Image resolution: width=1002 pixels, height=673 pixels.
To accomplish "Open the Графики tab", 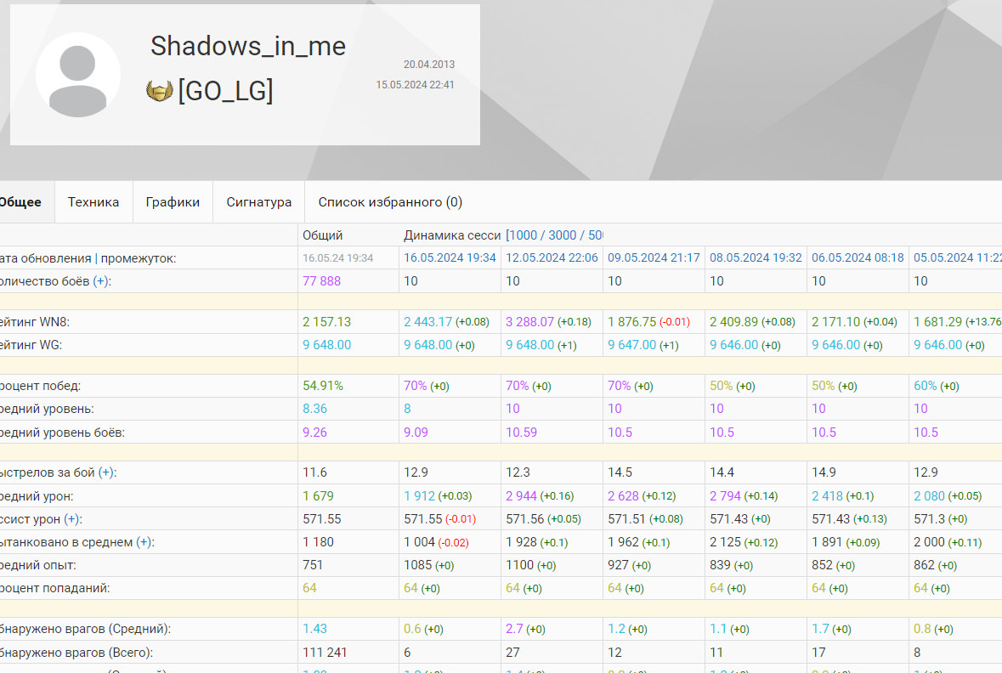I will [x=173, y=202].
